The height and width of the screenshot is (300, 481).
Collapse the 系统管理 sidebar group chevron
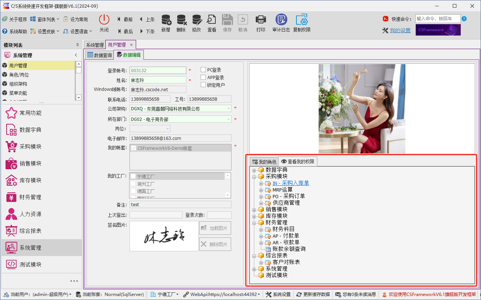76,55
